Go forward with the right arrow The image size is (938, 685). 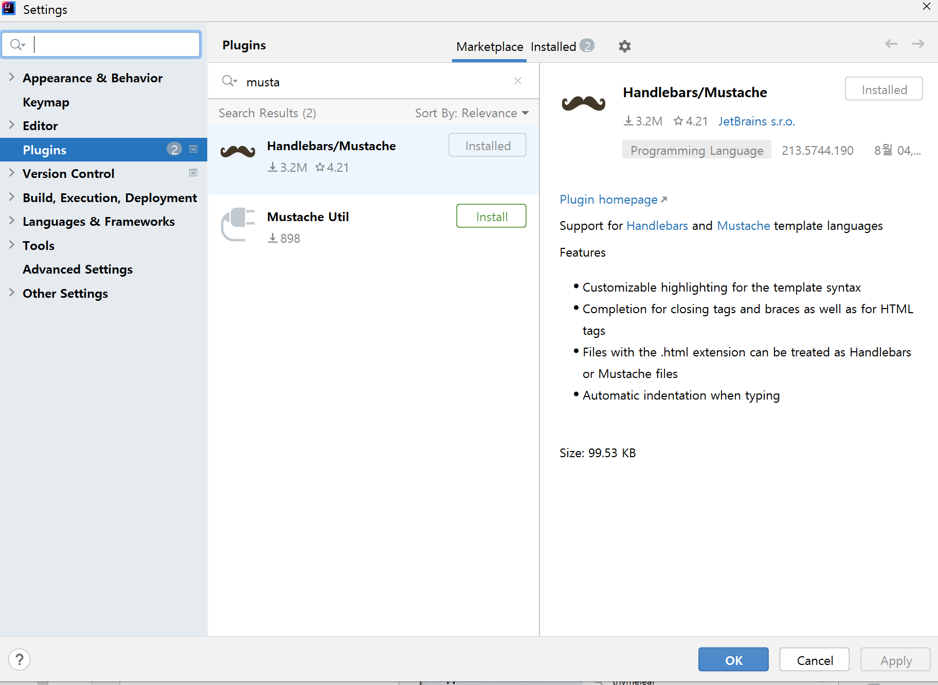[x=918, y=44]
